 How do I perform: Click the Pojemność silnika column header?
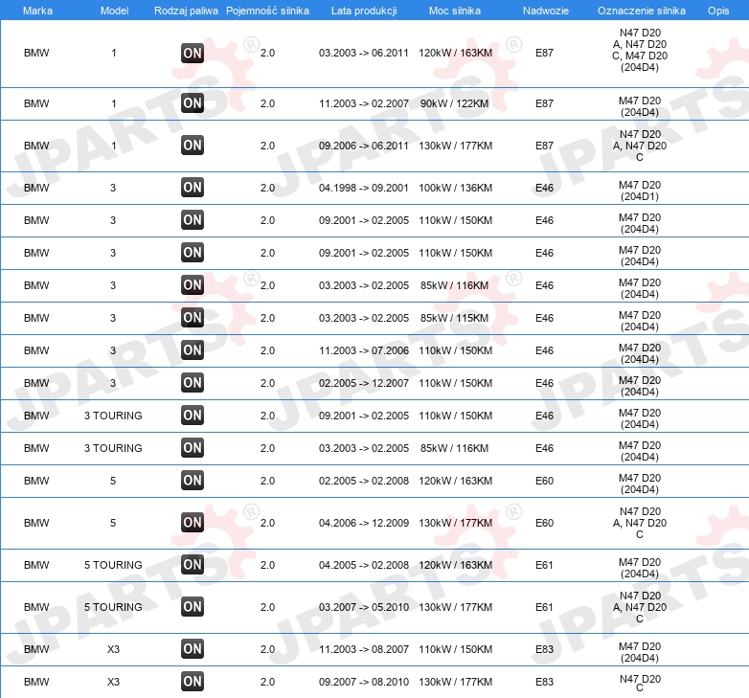click(x=267, y=11)
